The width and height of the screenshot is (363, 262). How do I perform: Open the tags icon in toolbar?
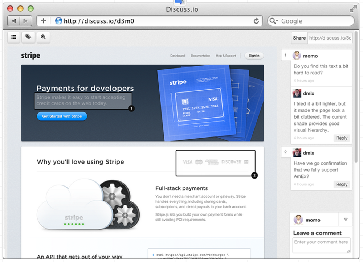28,37
